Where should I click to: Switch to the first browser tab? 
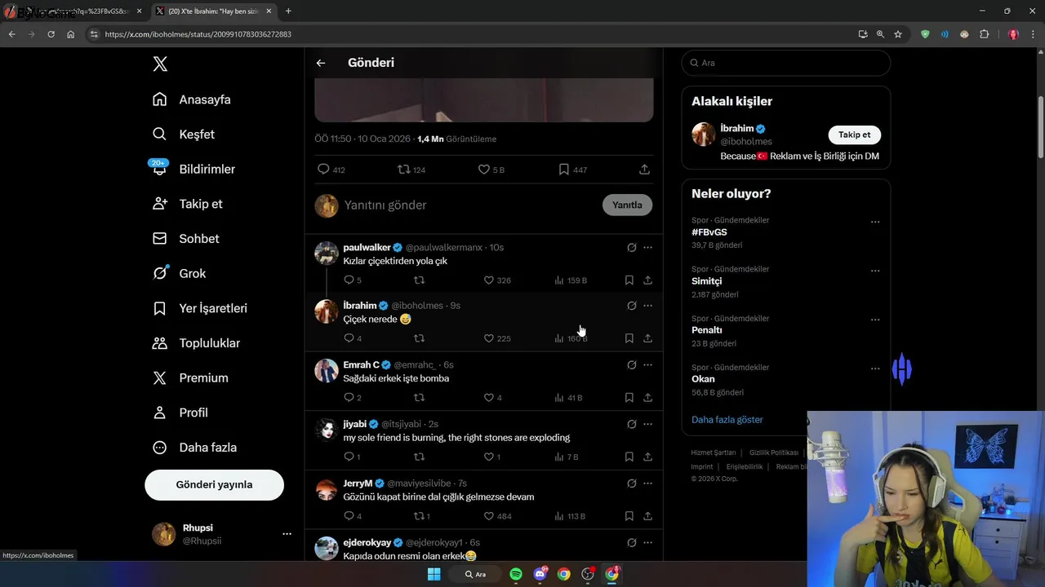click(x=73, y=11)
